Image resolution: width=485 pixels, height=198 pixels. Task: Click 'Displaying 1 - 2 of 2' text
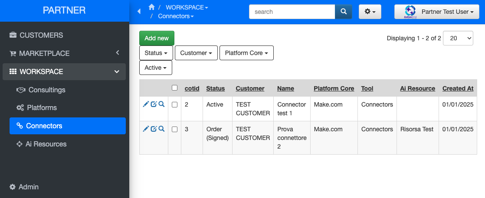pos(414,38)
